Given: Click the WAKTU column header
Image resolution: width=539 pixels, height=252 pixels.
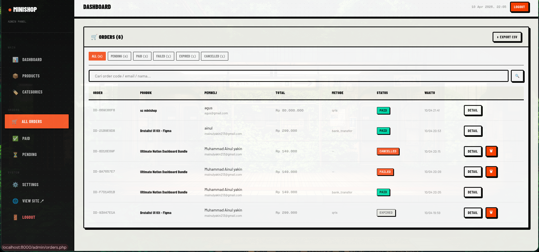Looking at the screenshot, I should pos(430,93).
